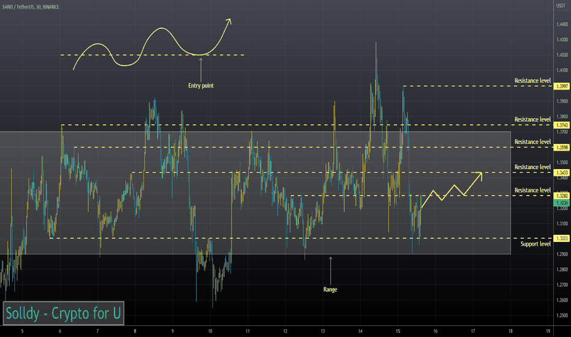Click date 9 on the time axis

click(173, 331)
